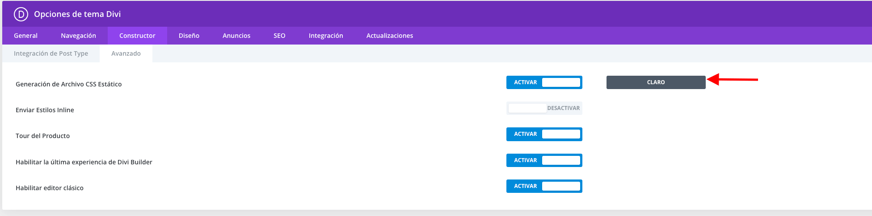
Task: Click the Generación de Archivo CSS Estático label
Action: click(68, 84)
